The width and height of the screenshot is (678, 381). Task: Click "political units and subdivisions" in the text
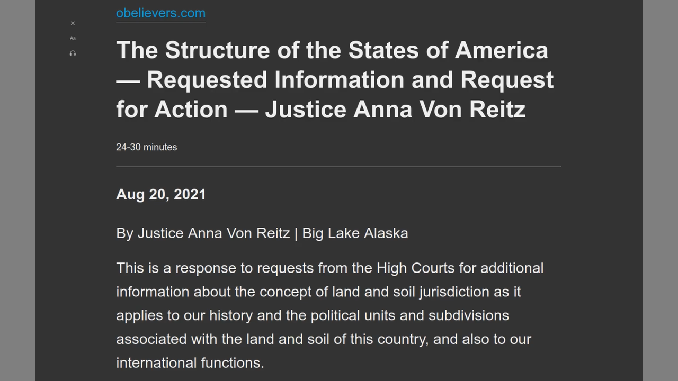click(x=409, y=315)
